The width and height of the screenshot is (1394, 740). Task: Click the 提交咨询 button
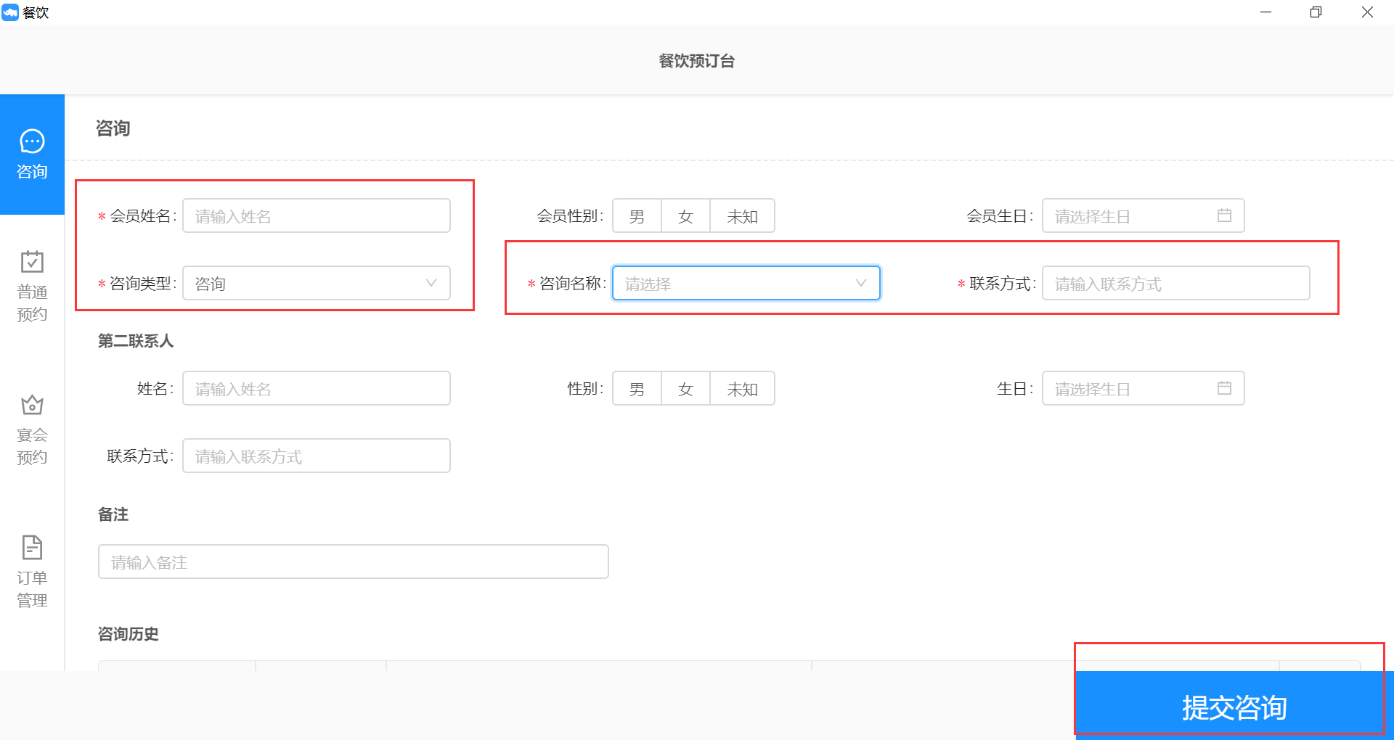(x=1234, y=707)
